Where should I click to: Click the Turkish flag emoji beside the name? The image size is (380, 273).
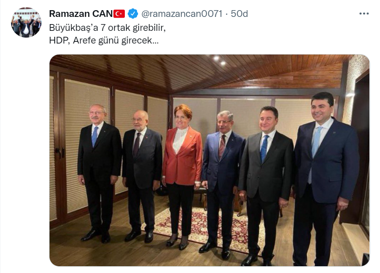coord(119,14)
